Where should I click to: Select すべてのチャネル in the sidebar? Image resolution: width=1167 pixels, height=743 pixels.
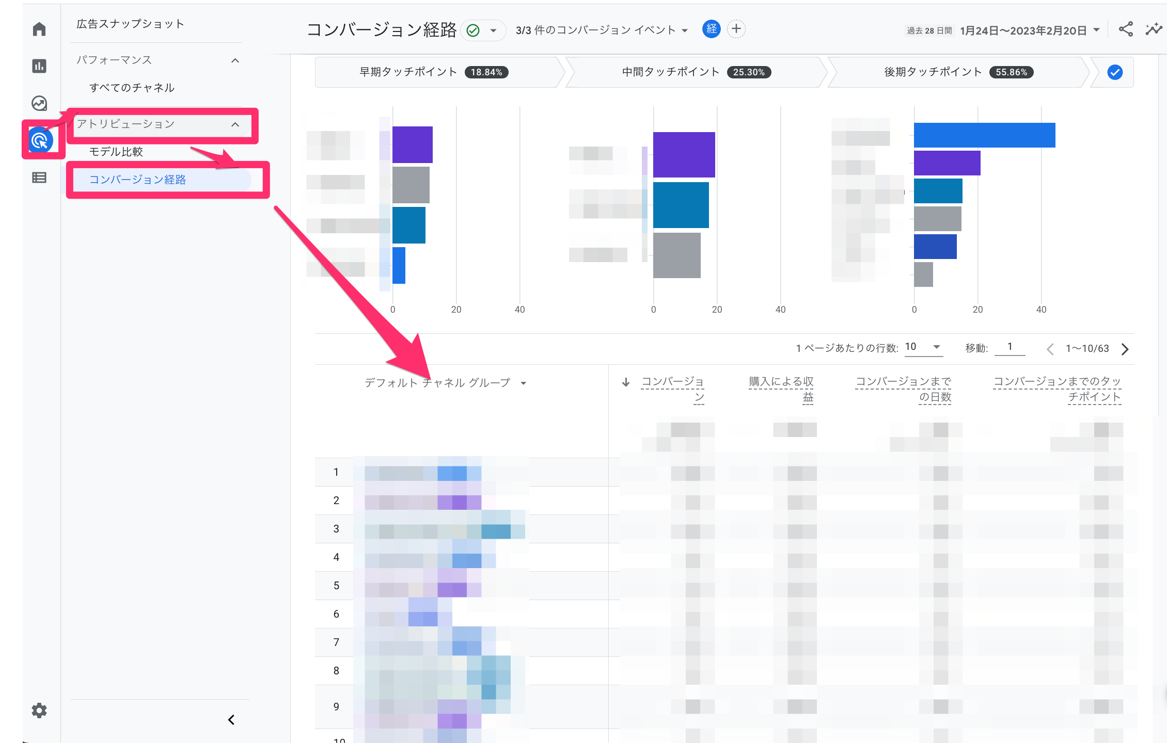pos(132,88)
